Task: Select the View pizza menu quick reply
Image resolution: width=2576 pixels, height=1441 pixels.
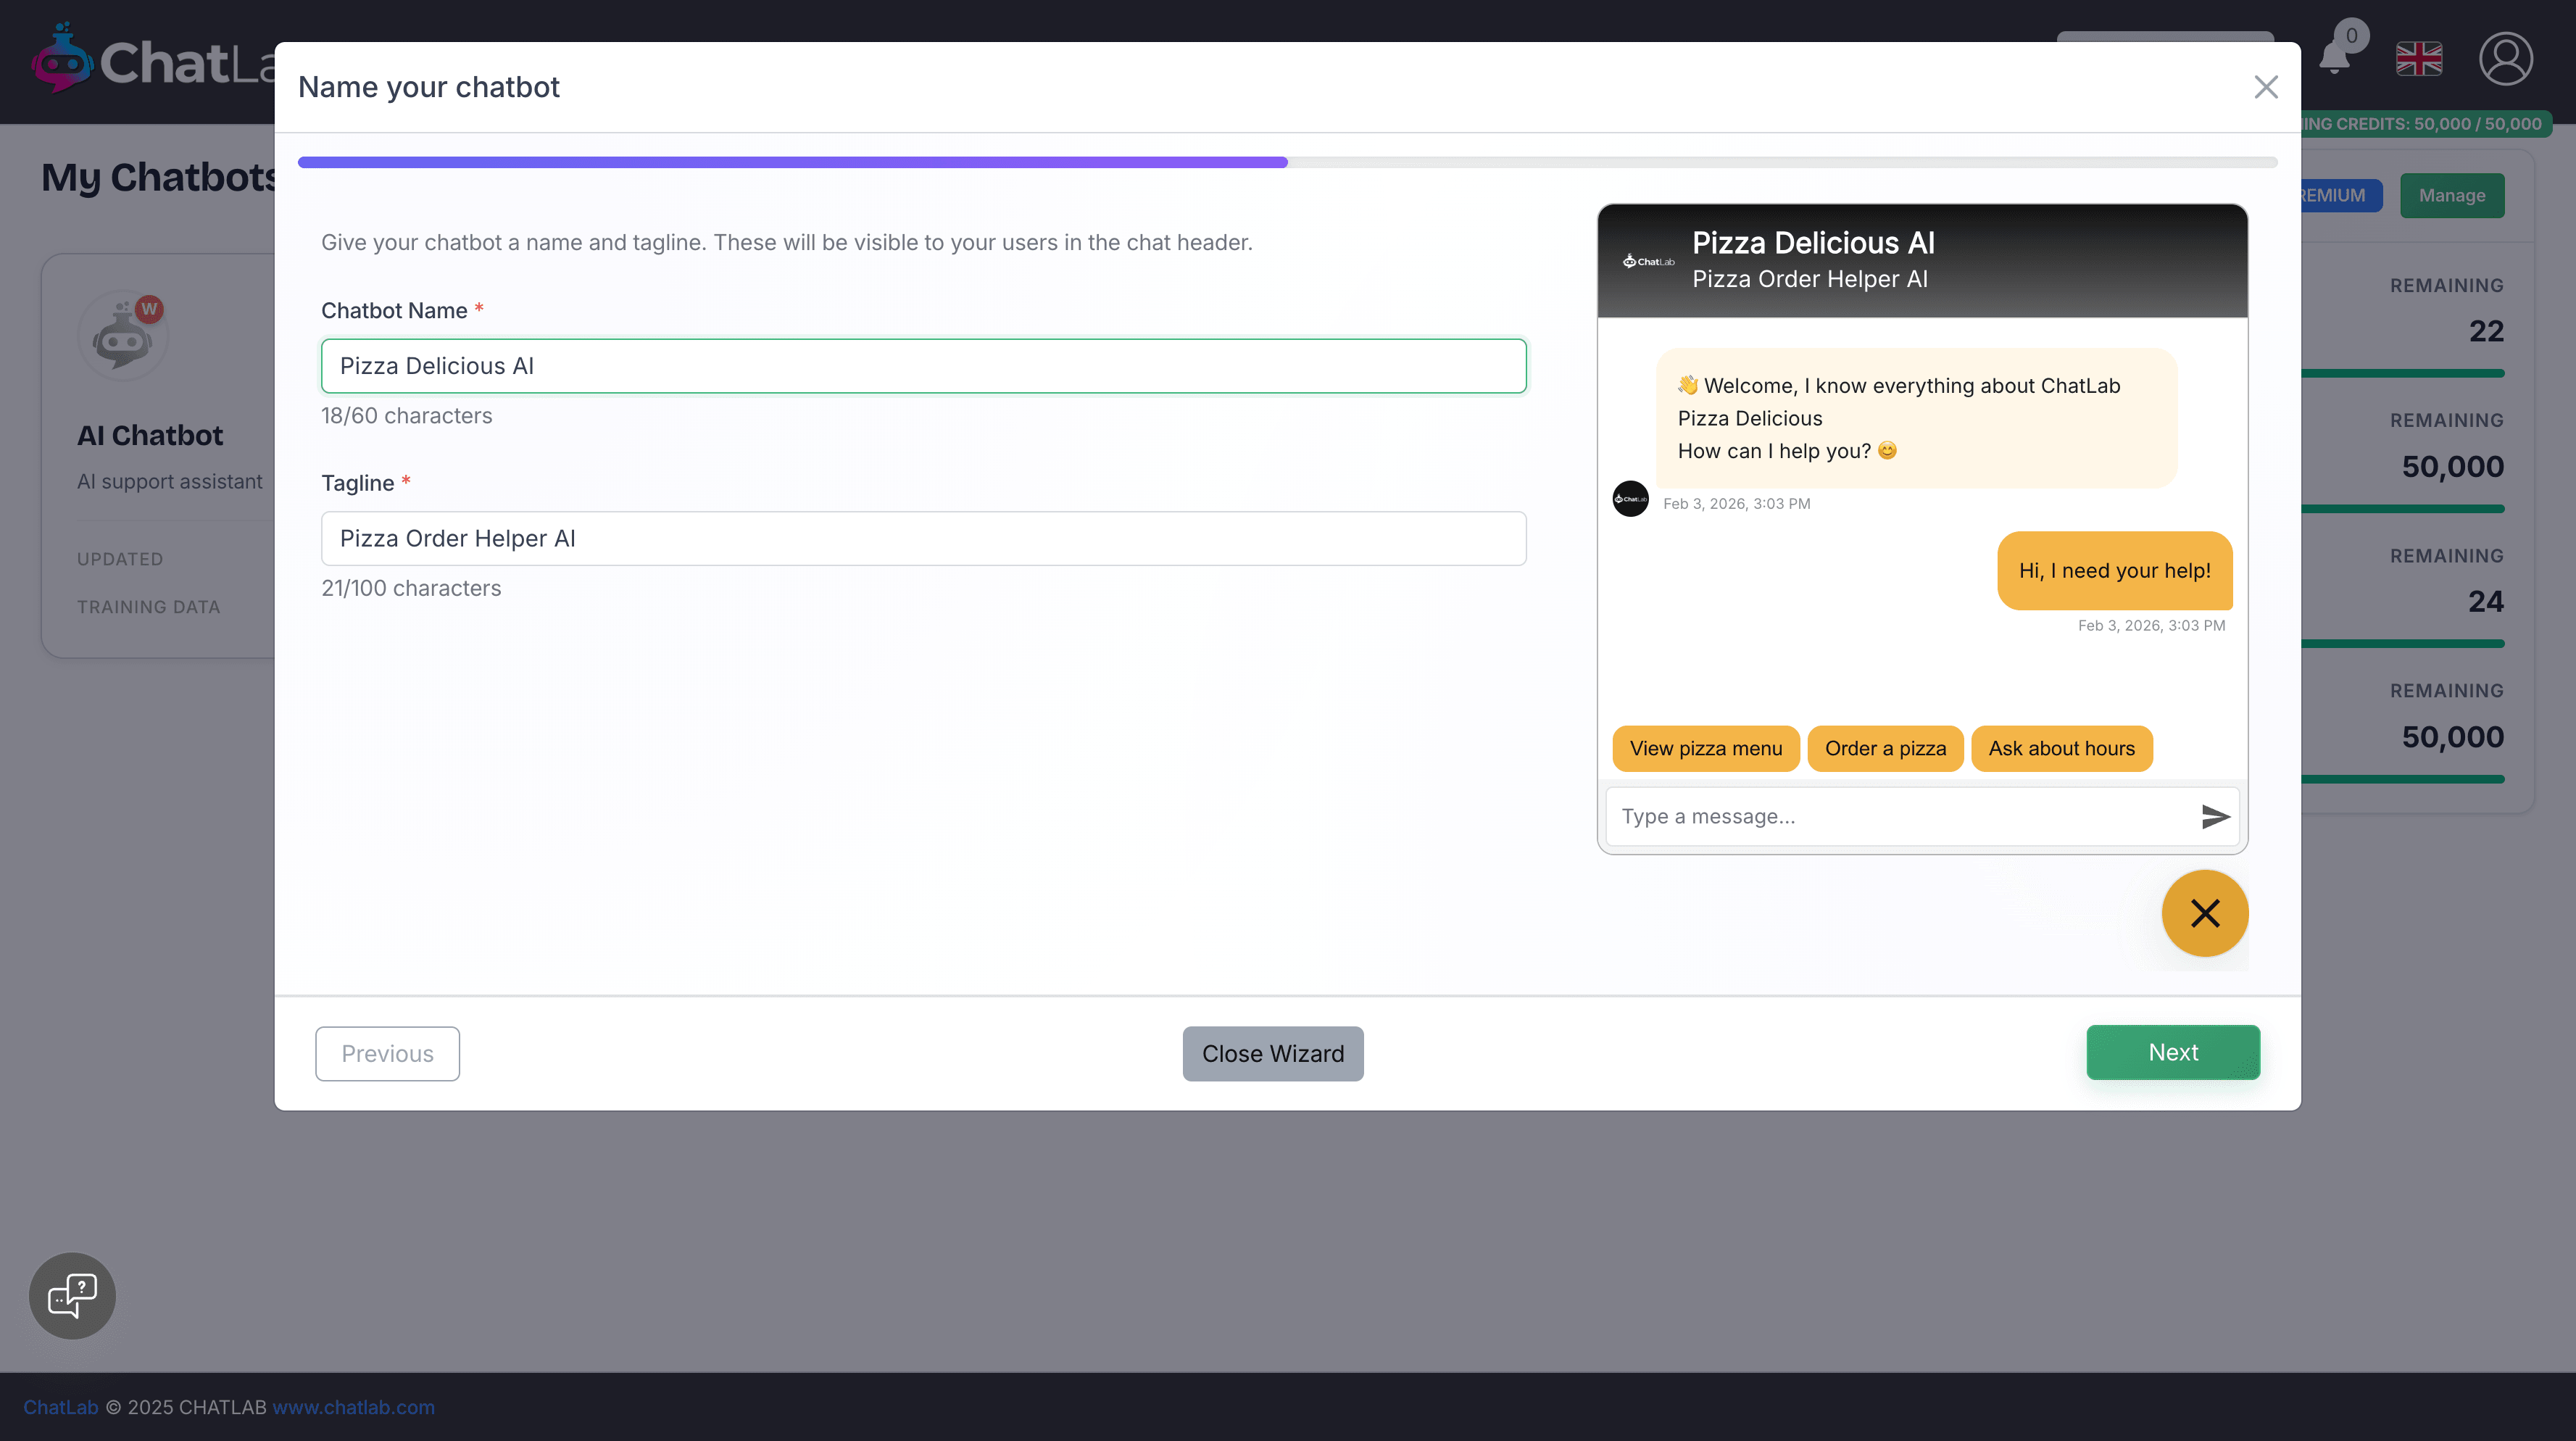Action: tap(1705, 748)
